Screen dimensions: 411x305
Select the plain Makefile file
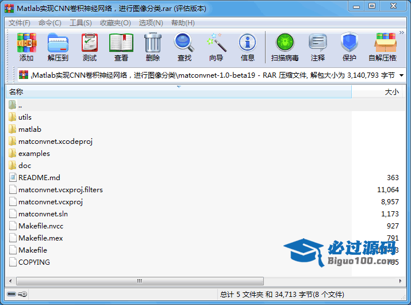tap(33, 250)
